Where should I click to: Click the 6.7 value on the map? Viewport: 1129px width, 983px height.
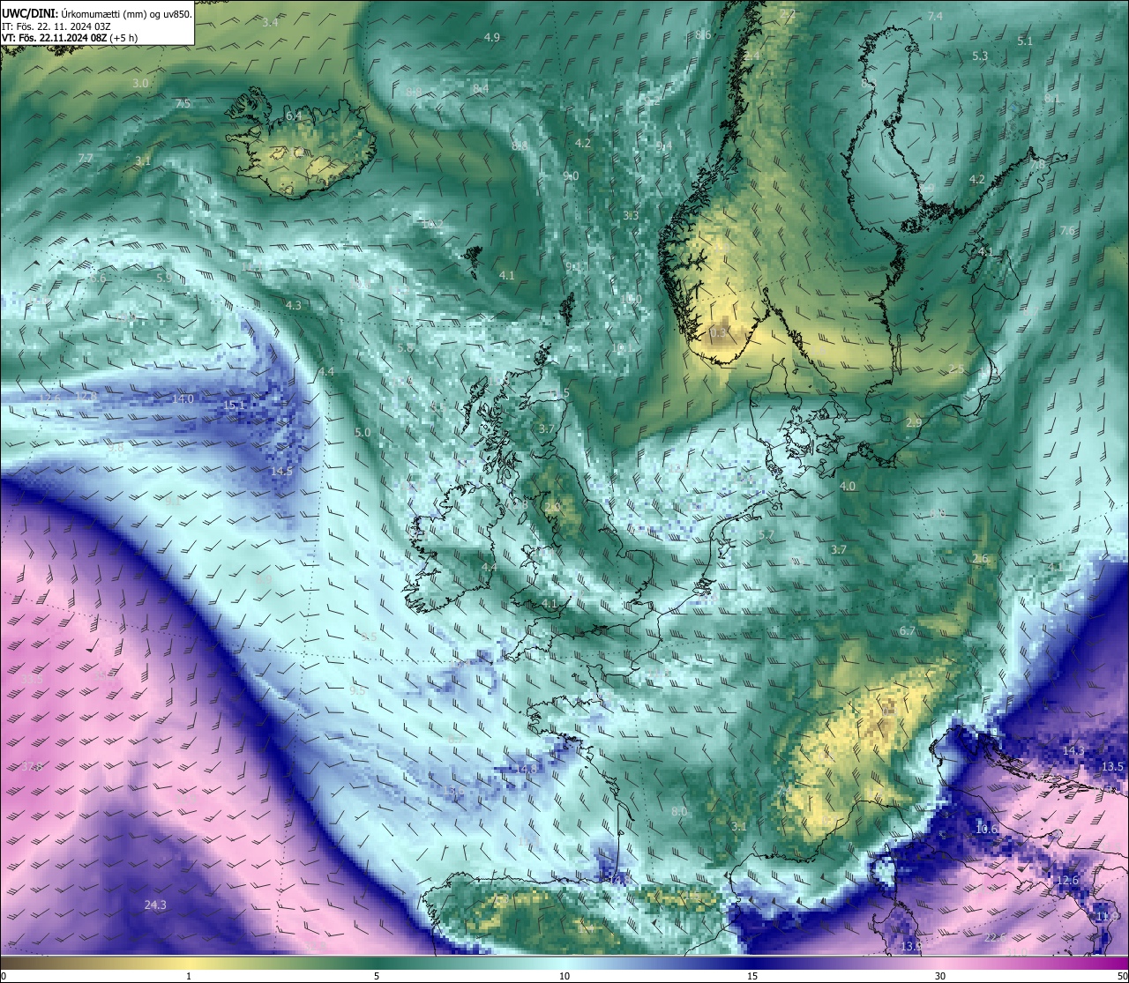[x=908, y=631]
